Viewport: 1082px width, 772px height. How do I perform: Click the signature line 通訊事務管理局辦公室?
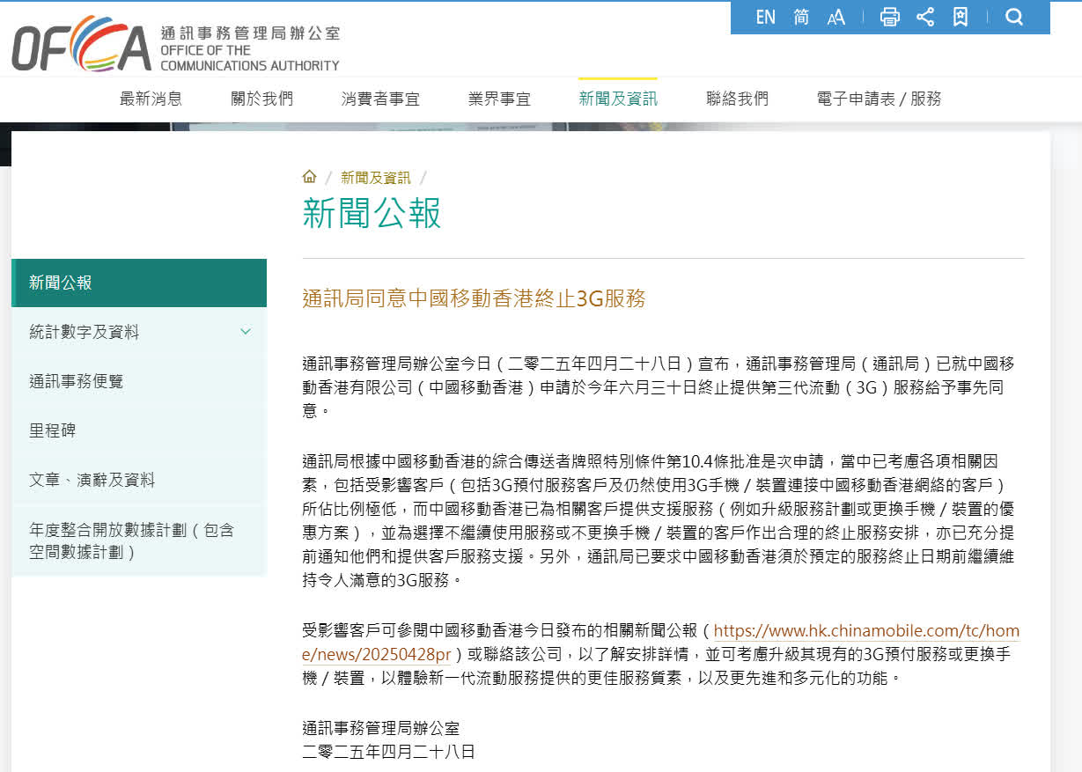pyautogui.click(x=380, y=729)
